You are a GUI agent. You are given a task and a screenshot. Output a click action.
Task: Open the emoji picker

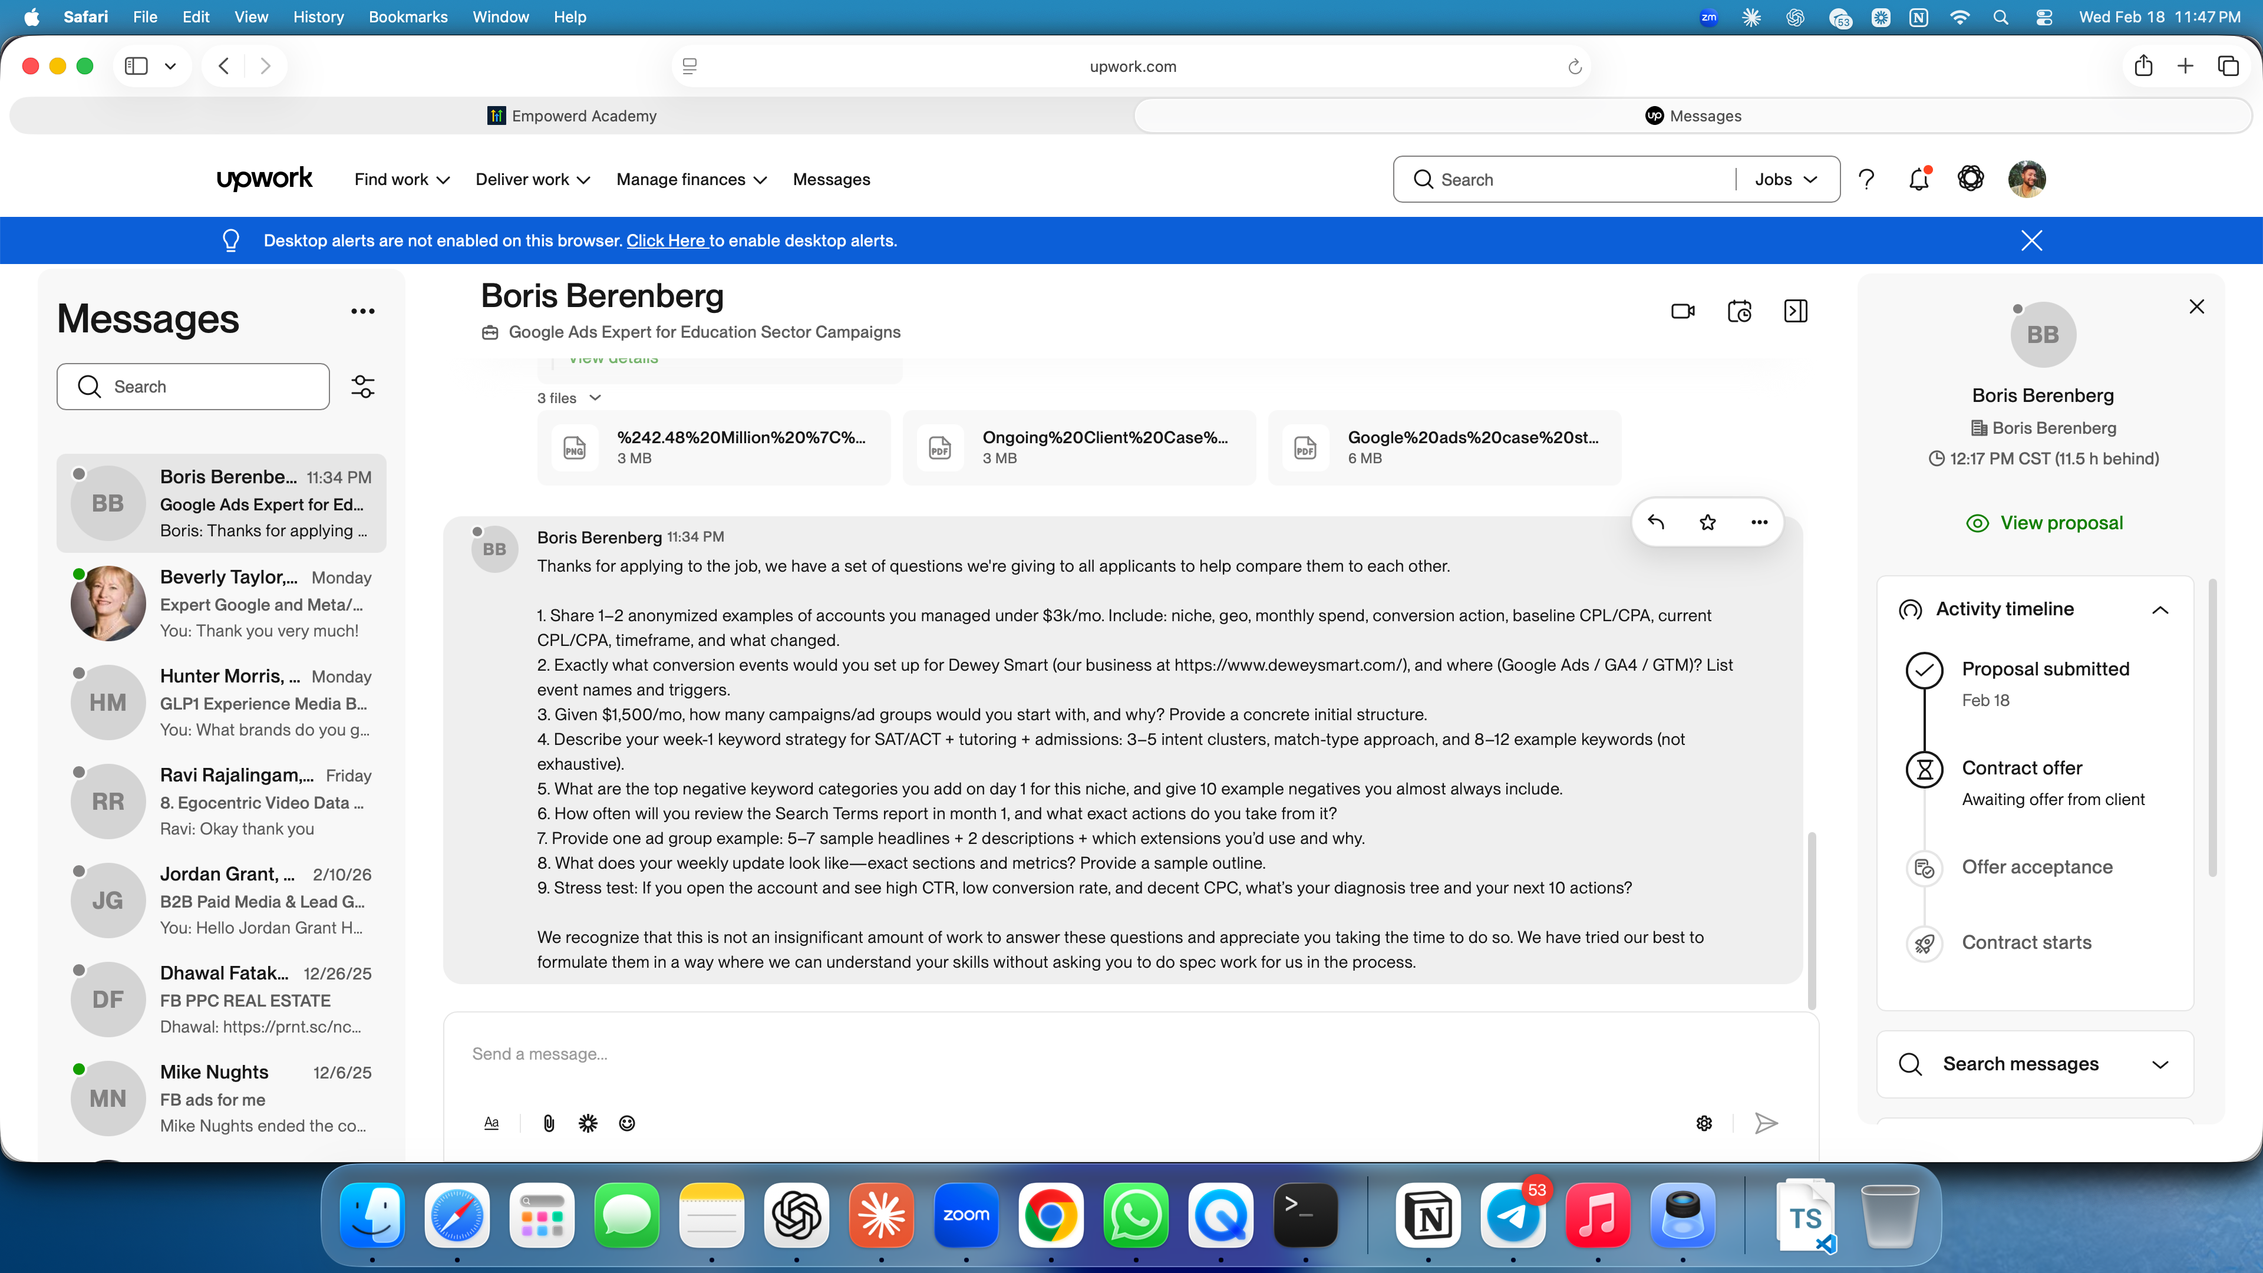click(626, 1123)
